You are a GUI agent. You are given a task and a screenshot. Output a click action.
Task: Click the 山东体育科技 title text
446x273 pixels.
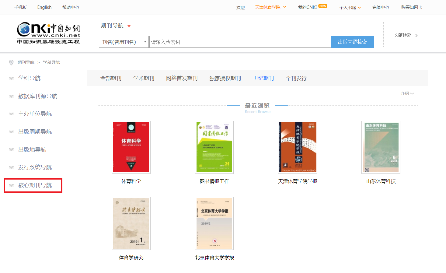pos(381,181)
